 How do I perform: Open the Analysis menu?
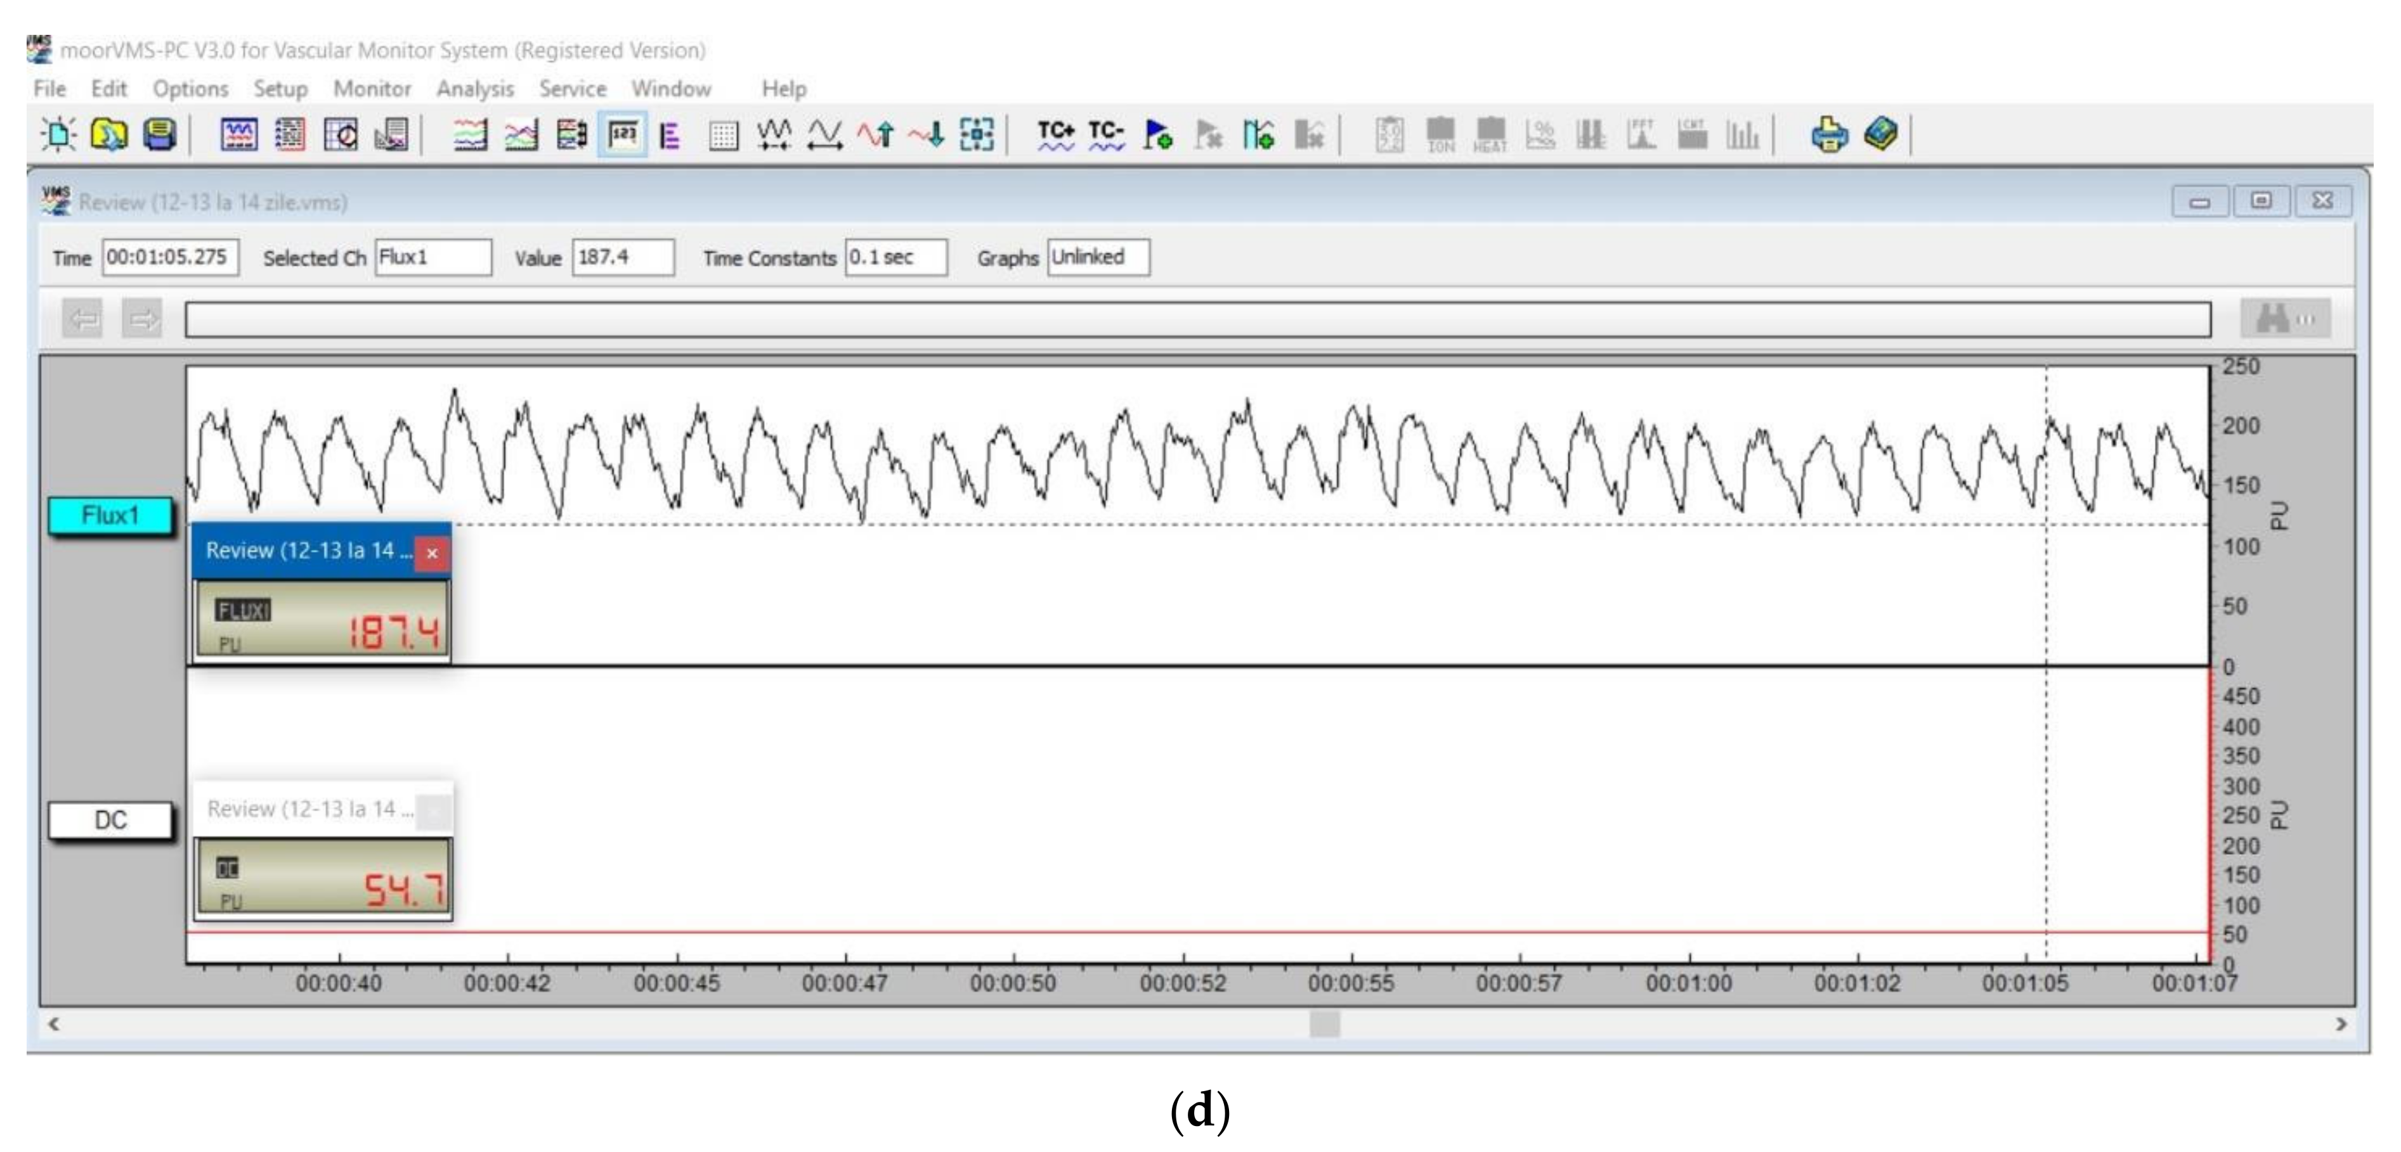tap(474, 89)
